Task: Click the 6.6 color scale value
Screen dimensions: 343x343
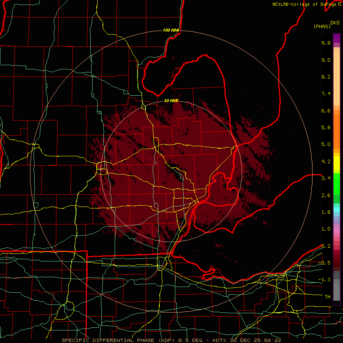Action: [326, 111]
